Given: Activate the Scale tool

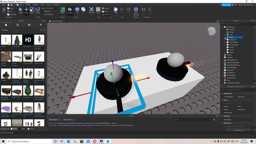Looking at the screenshot, I should 32,10.
